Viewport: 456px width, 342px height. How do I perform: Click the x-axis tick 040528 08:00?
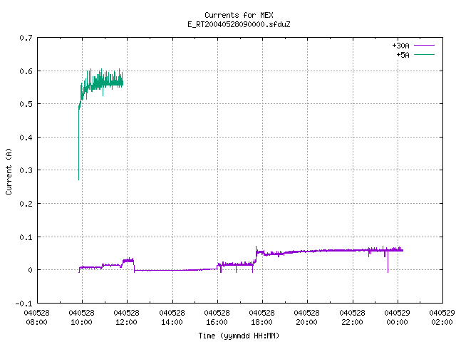(36, 318)
